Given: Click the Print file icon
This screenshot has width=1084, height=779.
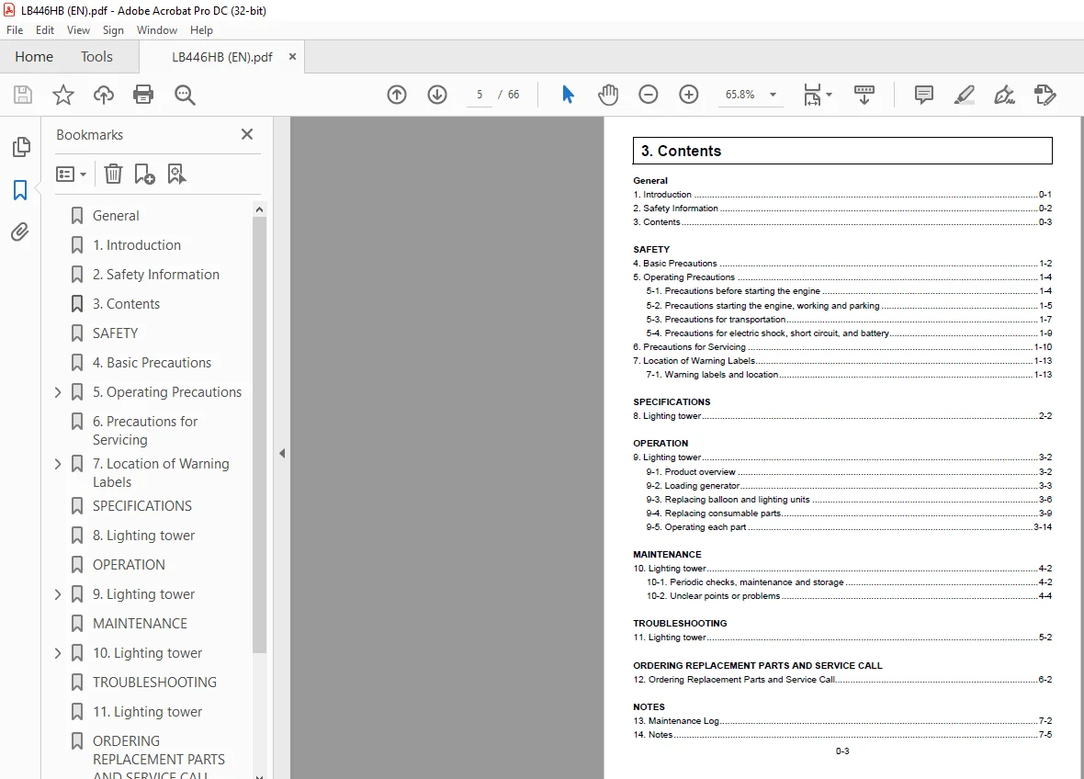Looking at the screenshot, I should 143,95.
